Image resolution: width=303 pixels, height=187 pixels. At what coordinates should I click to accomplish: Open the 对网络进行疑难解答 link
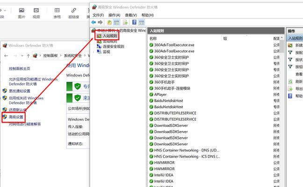(25, 124)
